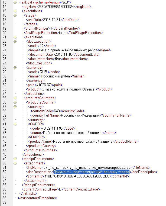
Task: Click the closing productsCountries tag on line 47
Action: coord(40,150)
